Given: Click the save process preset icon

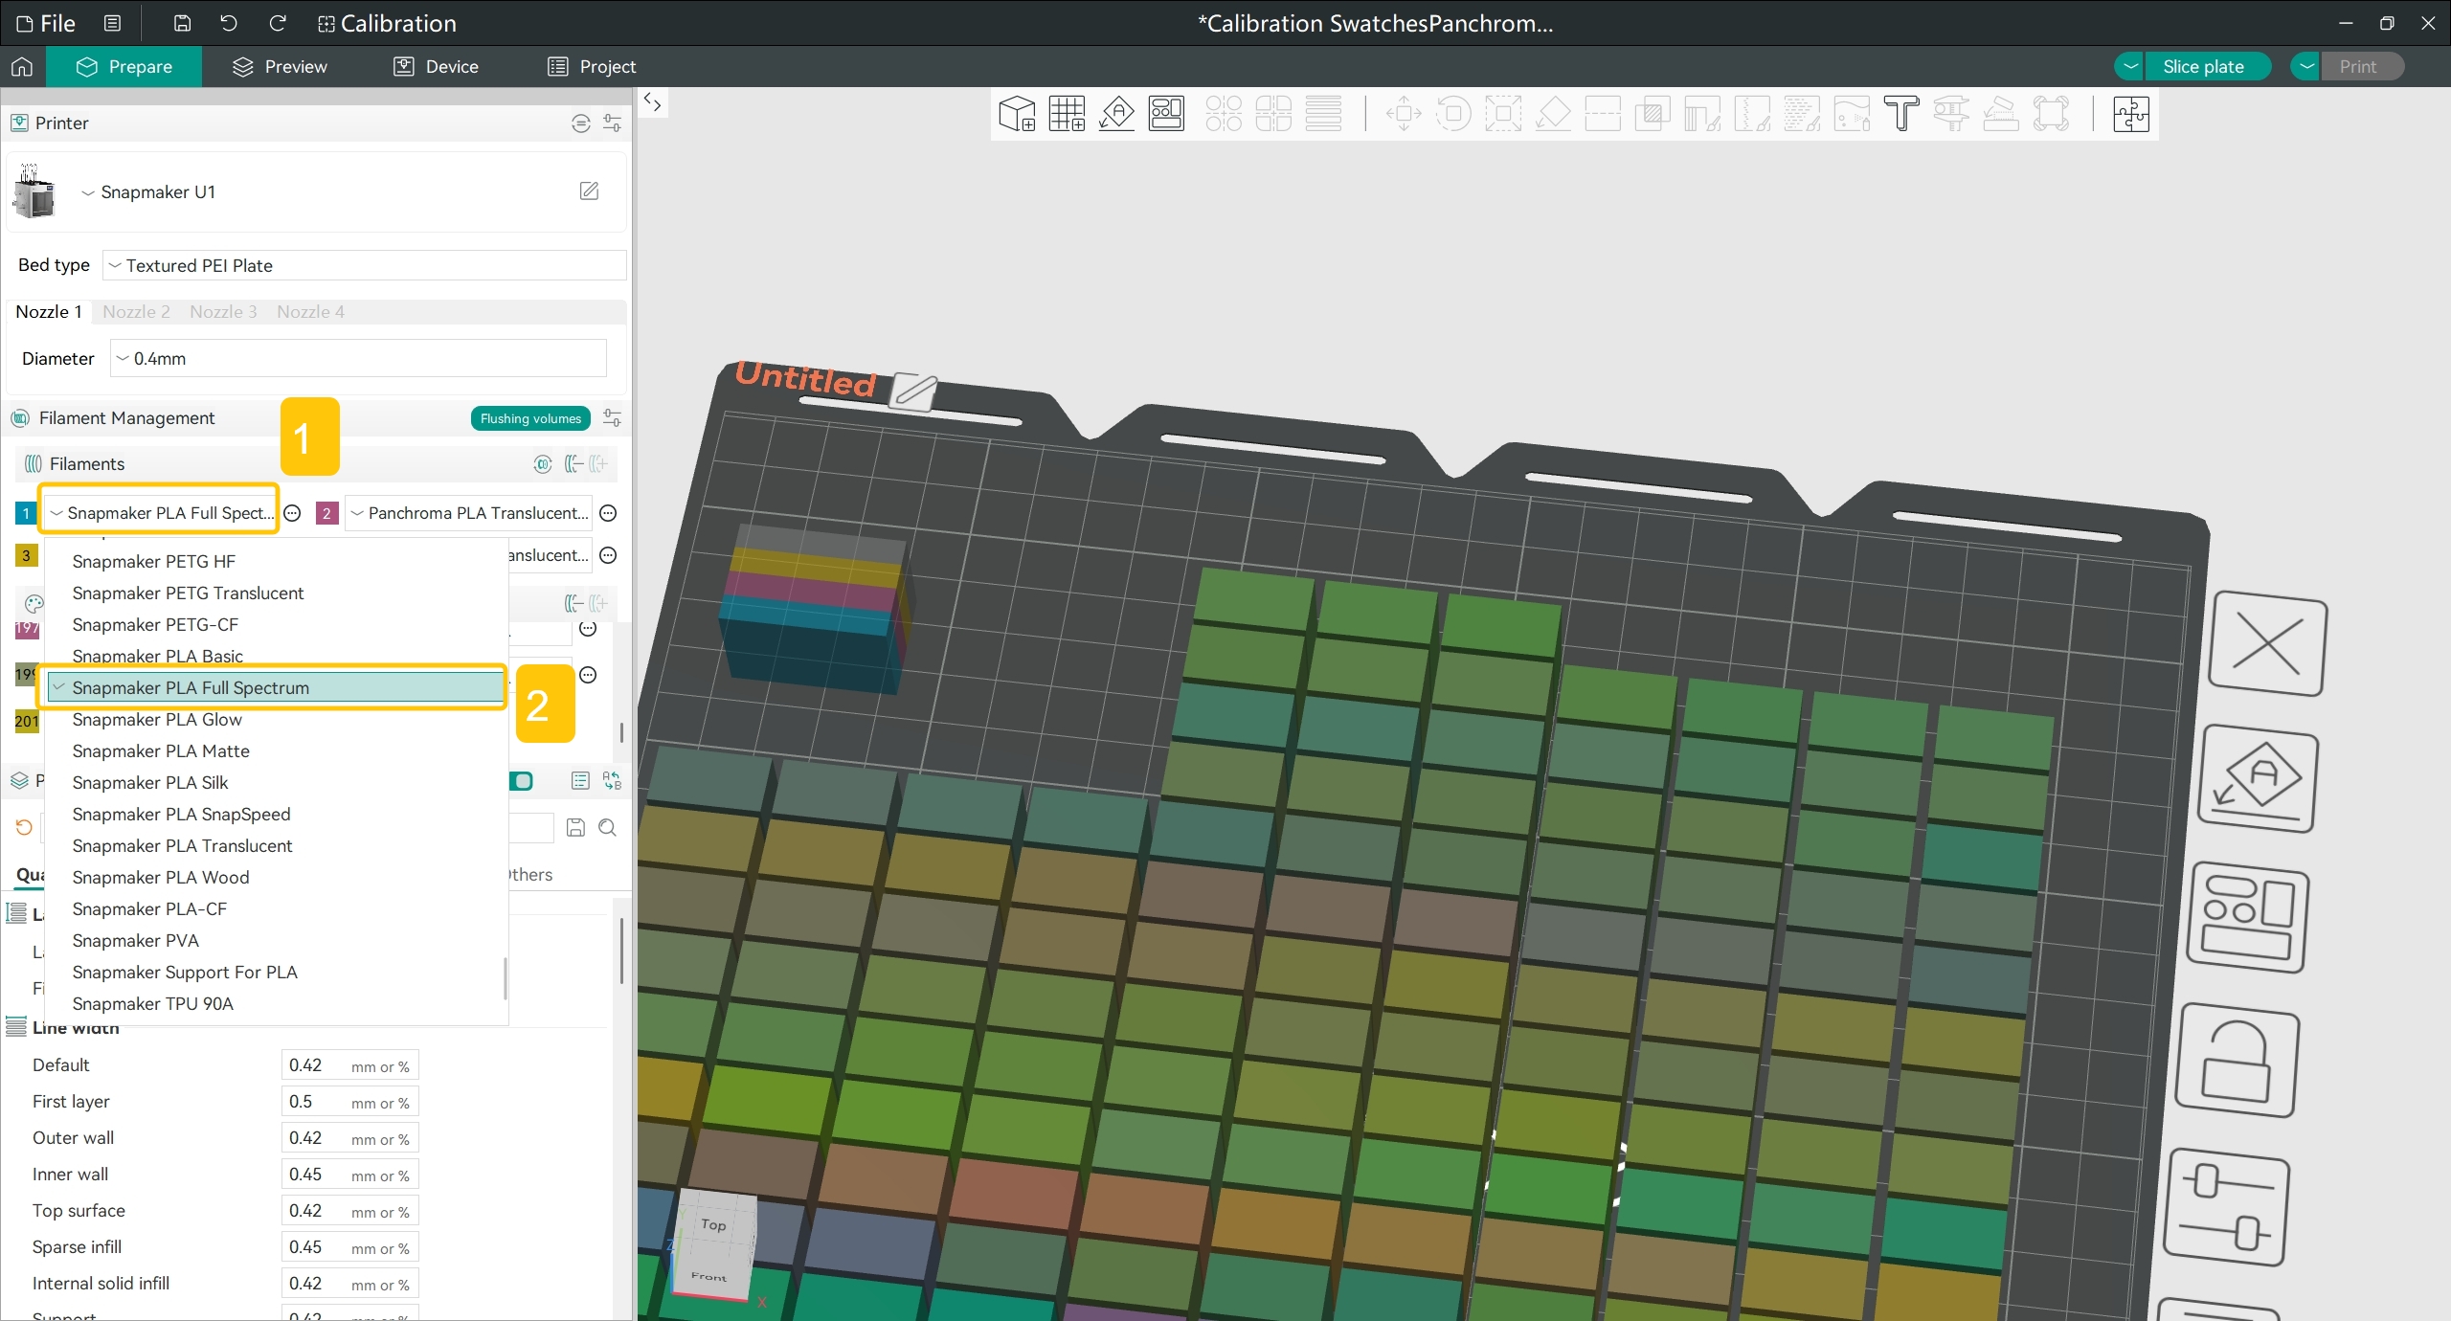Looking at the screenshot, I should click(x=575, y=828).
